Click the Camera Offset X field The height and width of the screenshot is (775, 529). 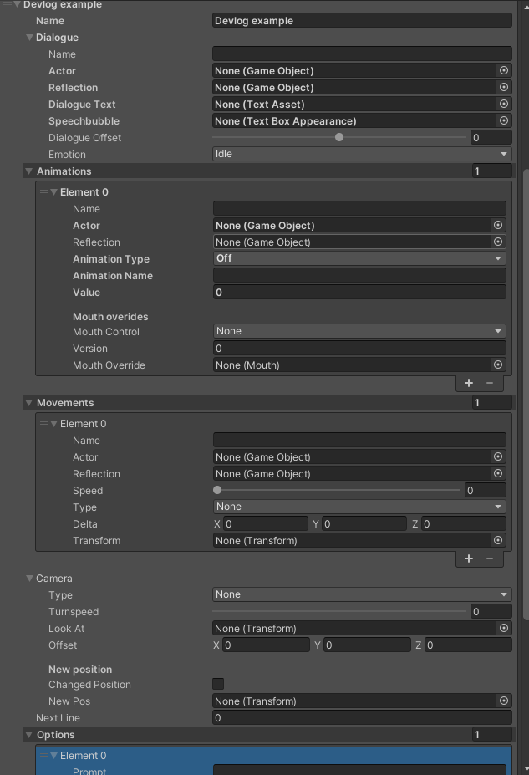(267, 645)
